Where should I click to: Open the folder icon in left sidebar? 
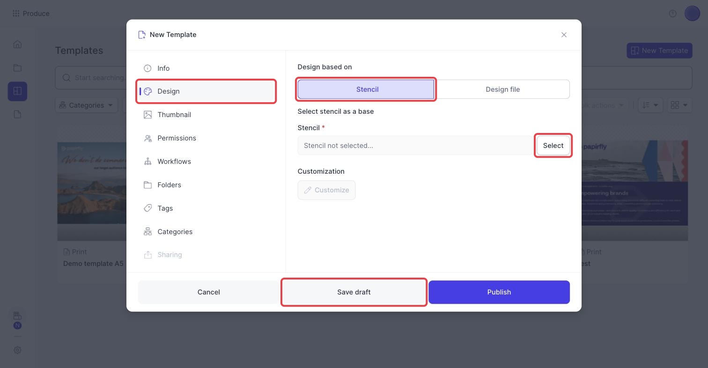pyautogui.click(x=17, y=68)
